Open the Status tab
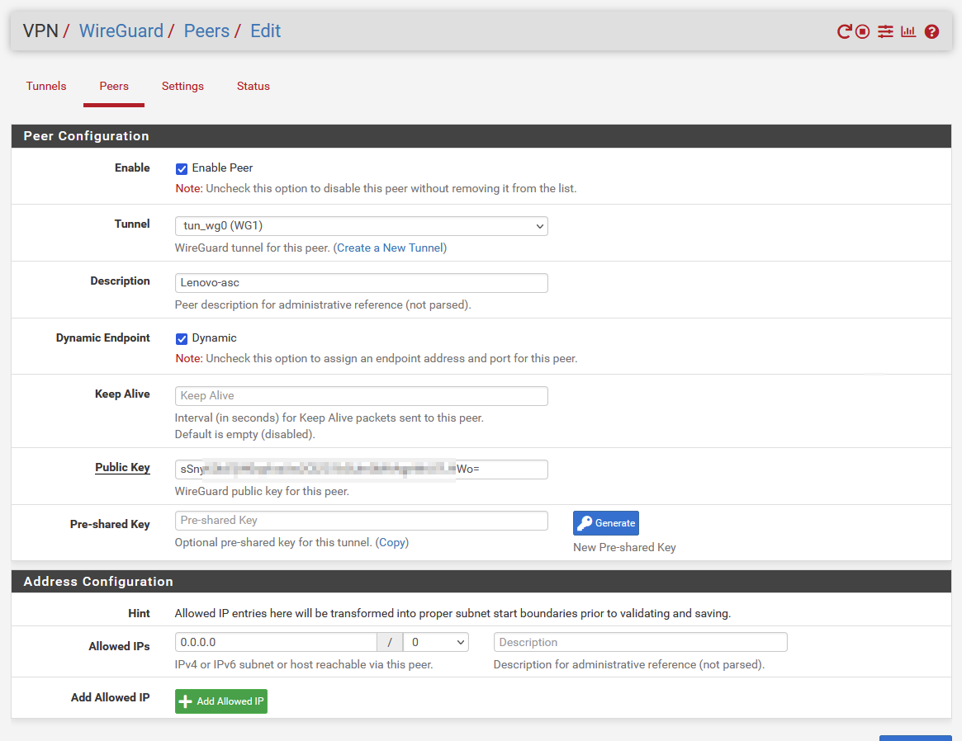 pos(254,87)
